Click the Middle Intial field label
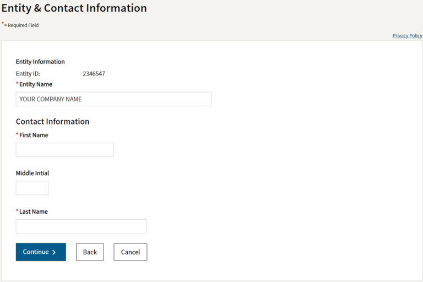The image size is (423, 282). pyautogui.click(x=32, y=173)
